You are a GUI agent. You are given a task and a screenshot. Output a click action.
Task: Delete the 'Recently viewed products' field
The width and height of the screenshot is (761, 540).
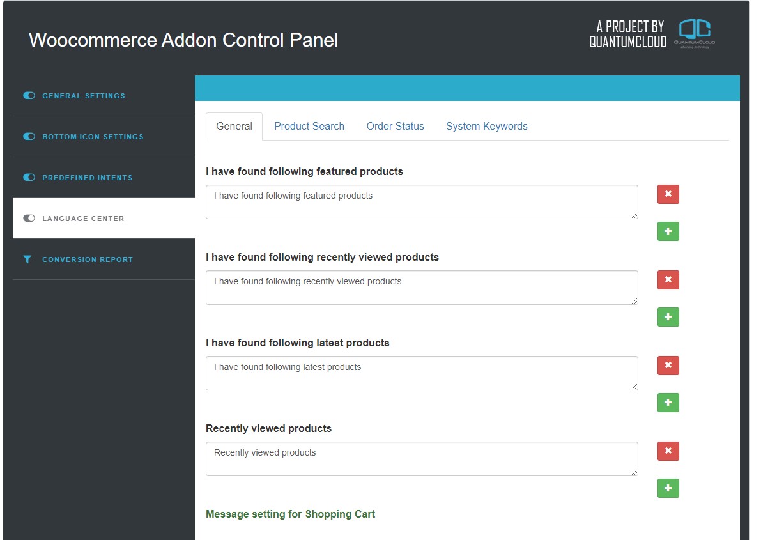[x=668, y=451]
